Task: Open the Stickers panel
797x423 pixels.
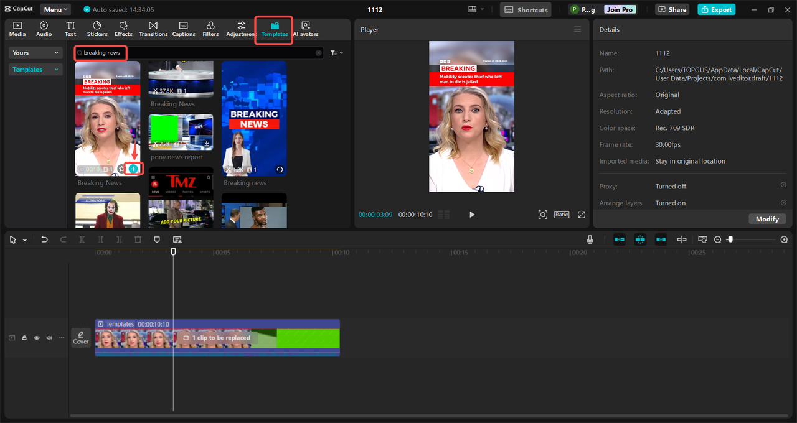Action: pyautogui.click(x=97, y=29)
